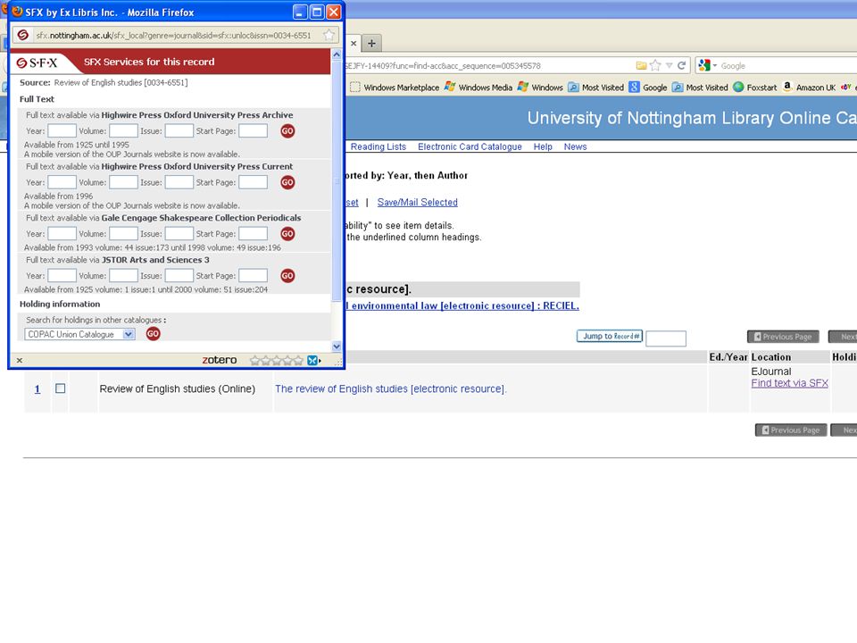The width and height of the screenshot is (857, 643).
Task: Open The review of English studies title link
Action: point(391,388)
